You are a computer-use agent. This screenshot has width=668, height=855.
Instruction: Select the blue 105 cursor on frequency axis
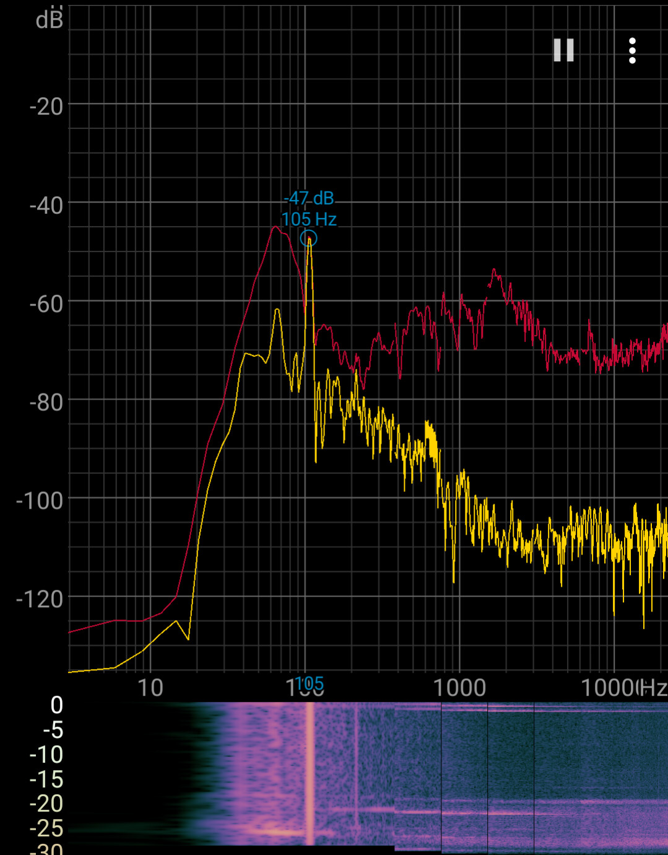[309, 683]
